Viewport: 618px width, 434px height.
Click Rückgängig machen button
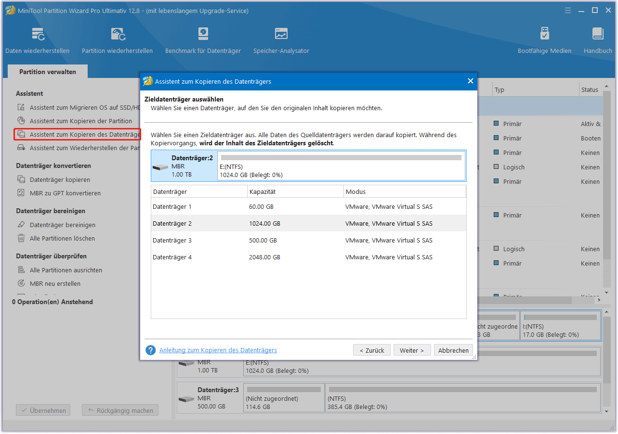[x=120, y=410]
